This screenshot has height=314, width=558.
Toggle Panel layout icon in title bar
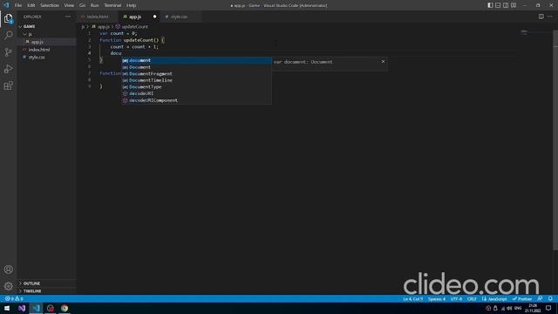498,5
